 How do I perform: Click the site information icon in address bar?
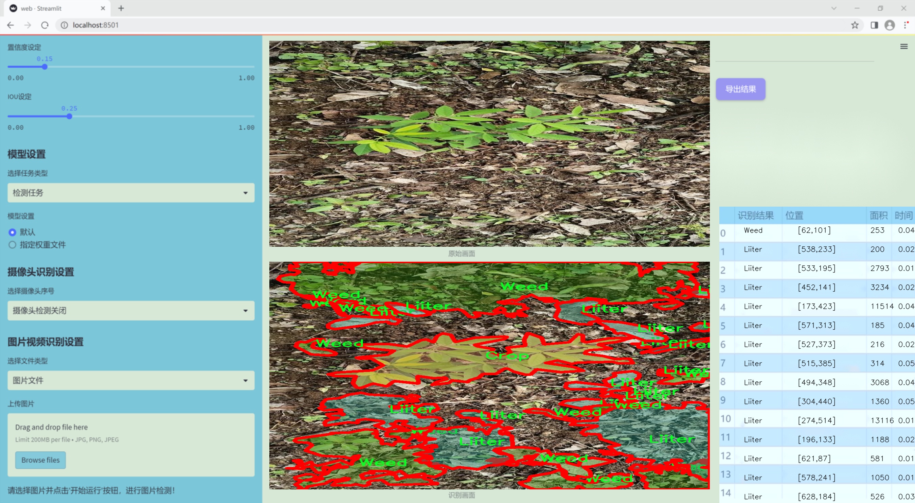point(64,25)
